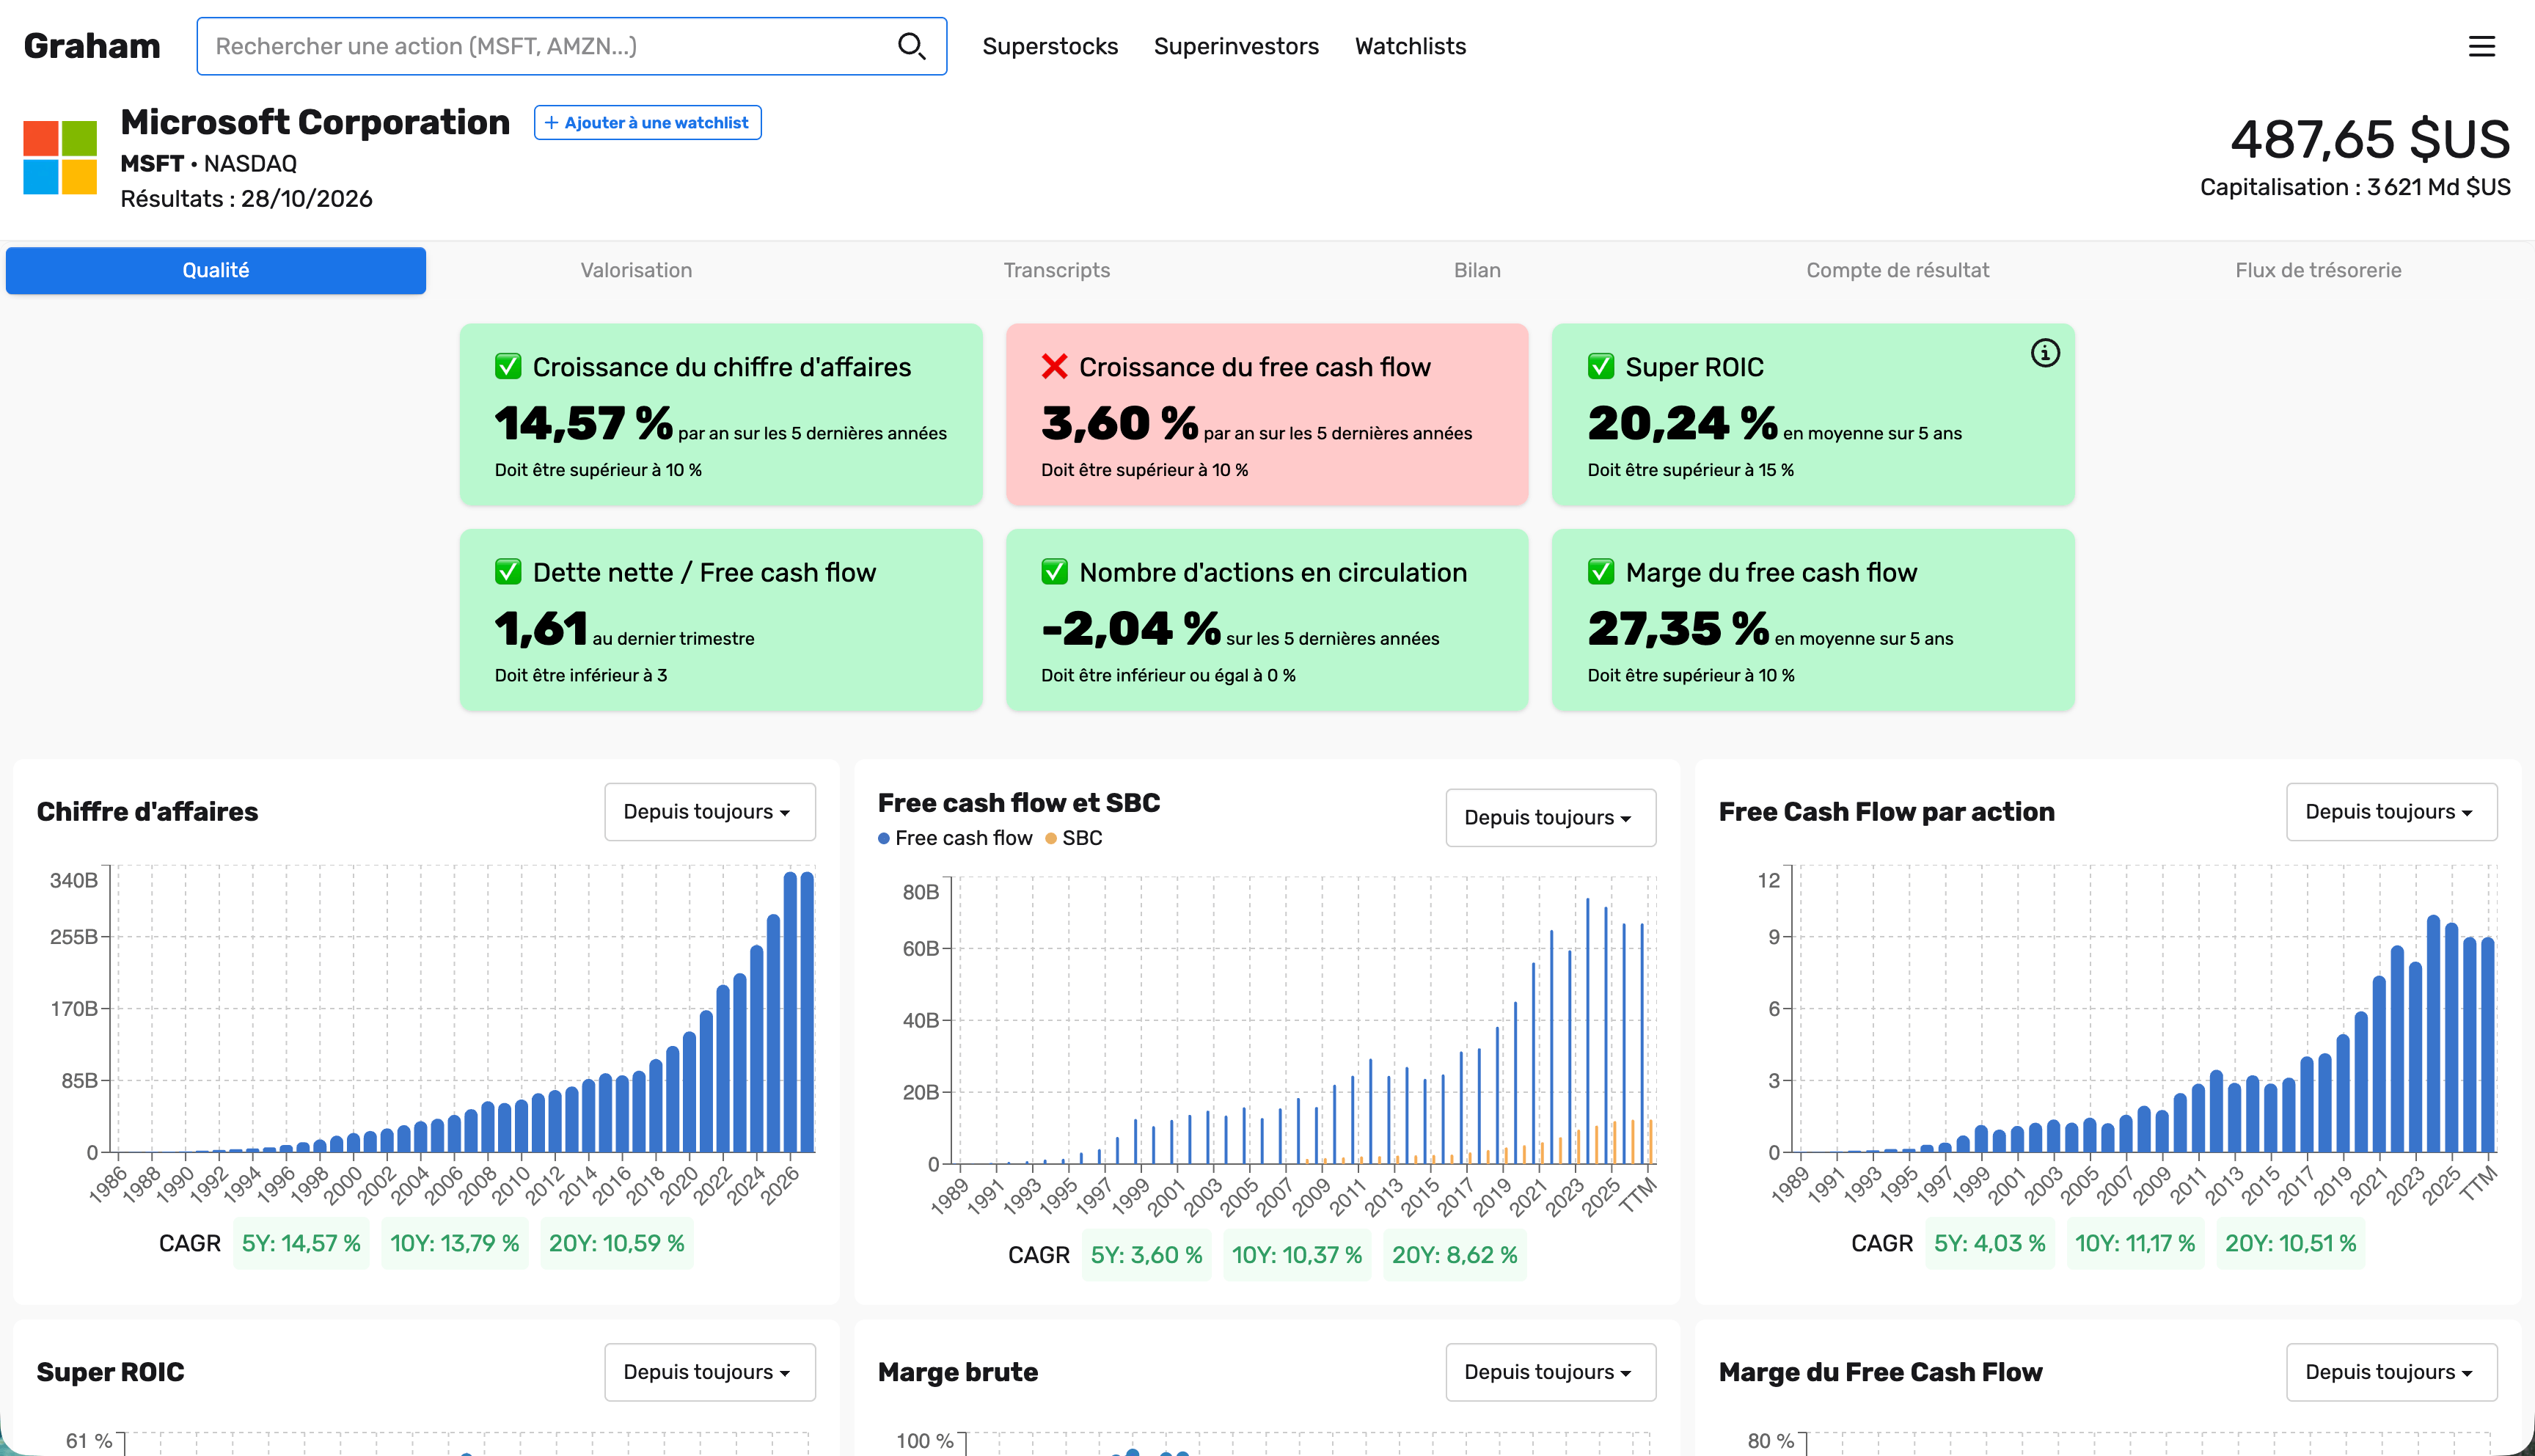Select the Qualité tab
The height and width of the screenshot is (1456, 2535).
216,271
